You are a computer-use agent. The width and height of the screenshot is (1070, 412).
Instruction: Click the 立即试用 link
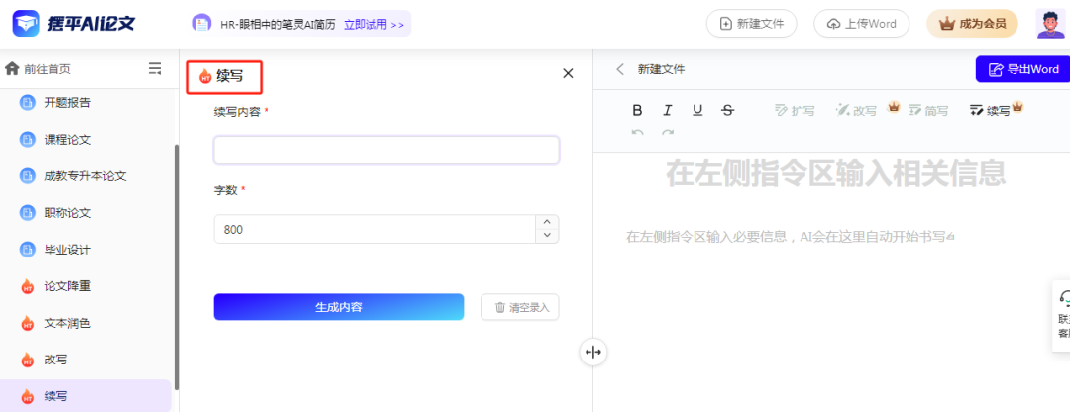coord(374,25)
